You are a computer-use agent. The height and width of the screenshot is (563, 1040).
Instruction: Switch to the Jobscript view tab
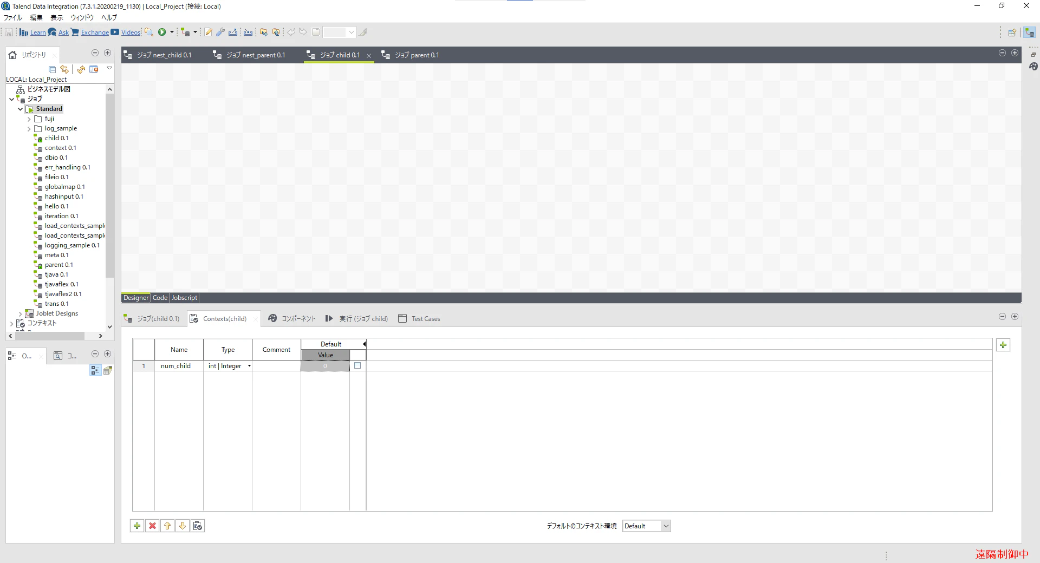(184, 298)
